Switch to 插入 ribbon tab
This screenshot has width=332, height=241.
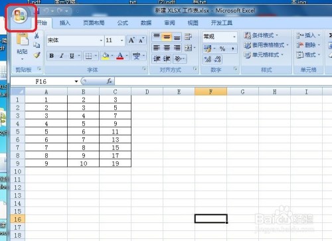pos(65,23)
